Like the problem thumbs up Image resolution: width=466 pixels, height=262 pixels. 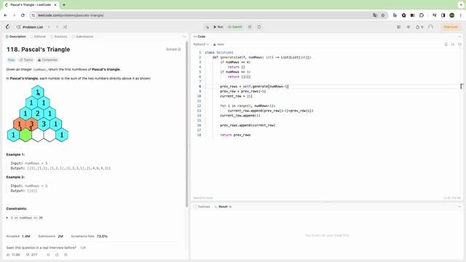(13, 255)
